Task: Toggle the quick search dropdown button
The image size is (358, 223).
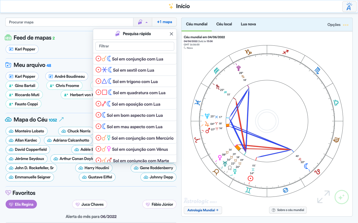Action: (x=143, y=22)
